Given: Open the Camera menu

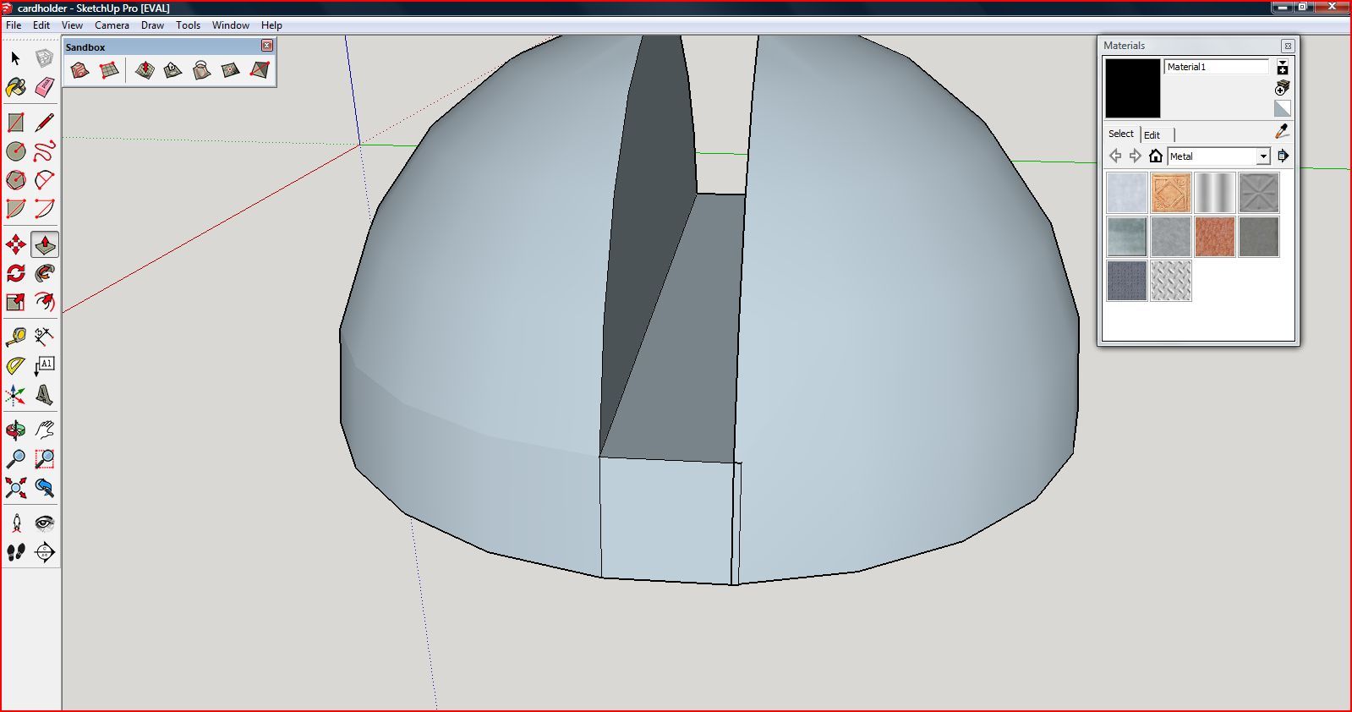Looking at the screenshot, I should (x=112, y=25).
